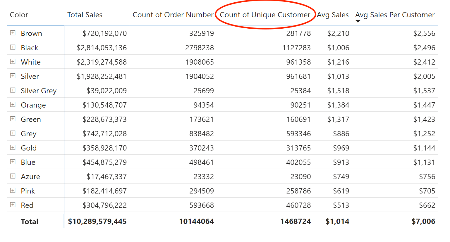The image size is (450, 242).
Task: Expand the Brown row using its plus icon
Action: [x=13, y=33]
